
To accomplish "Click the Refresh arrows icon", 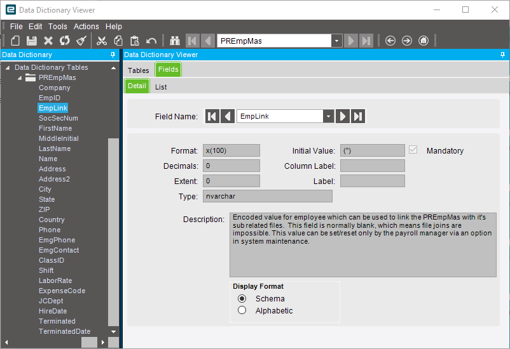I will click(65, 41).
